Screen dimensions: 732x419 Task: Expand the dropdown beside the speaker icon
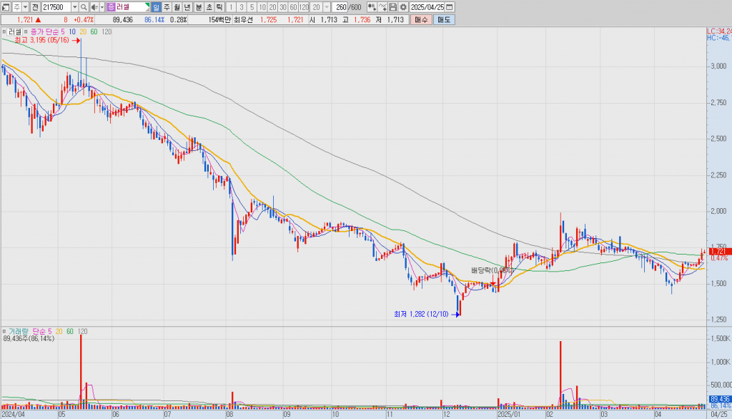[102, 6]
